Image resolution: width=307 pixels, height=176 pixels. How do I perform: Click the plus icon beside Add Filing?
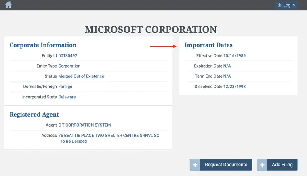pyautogui.click(x=262, y=165)
